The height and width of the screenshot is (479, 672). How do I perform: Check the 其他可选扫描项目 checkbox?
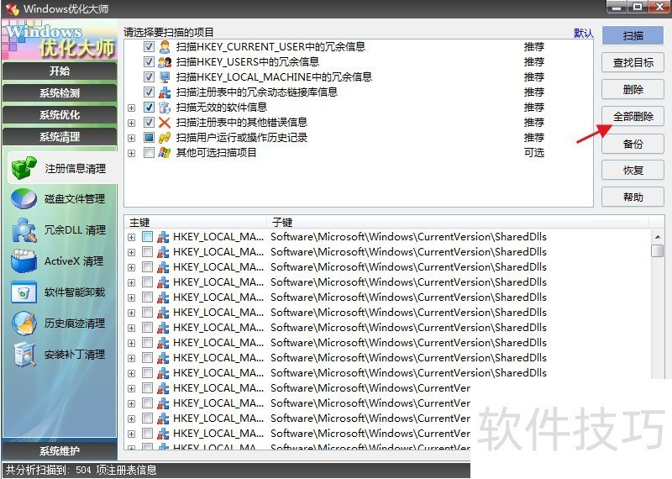click(149, 153)
